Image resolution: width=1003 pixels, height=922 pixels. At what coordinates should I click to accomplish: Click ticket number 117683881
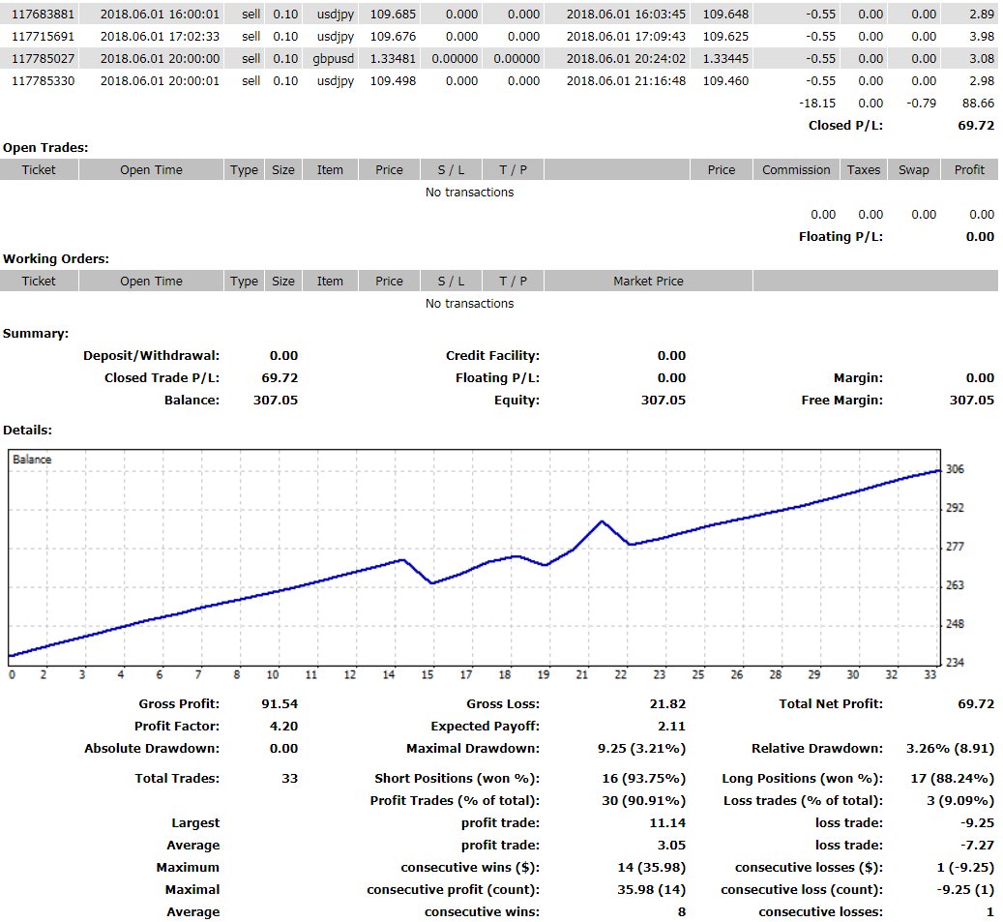coord(39,15)
